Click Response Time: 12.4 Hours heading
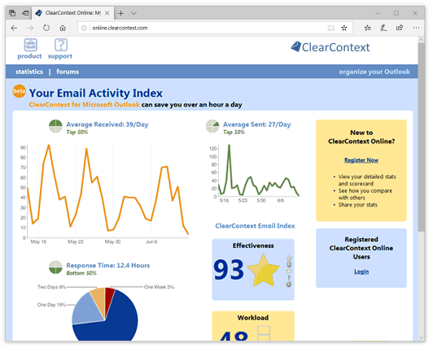The width and height of the screenshot is (433, 348). pos(108,266)
